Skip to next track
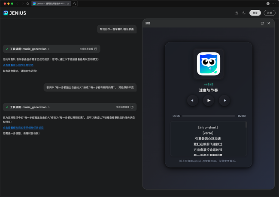The height and width of the screenshot is (197, 279). 224,101
